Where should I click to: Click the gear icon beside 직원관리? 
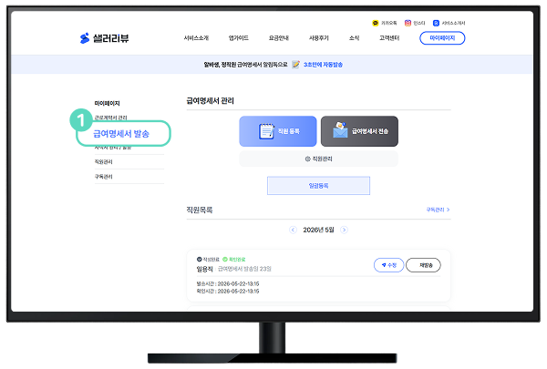point(308,159)
